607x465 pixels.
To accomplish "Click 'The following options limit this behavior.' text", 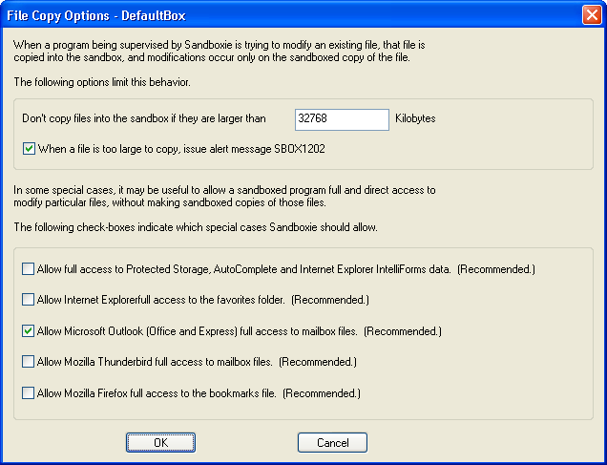I will coord(102,82).
